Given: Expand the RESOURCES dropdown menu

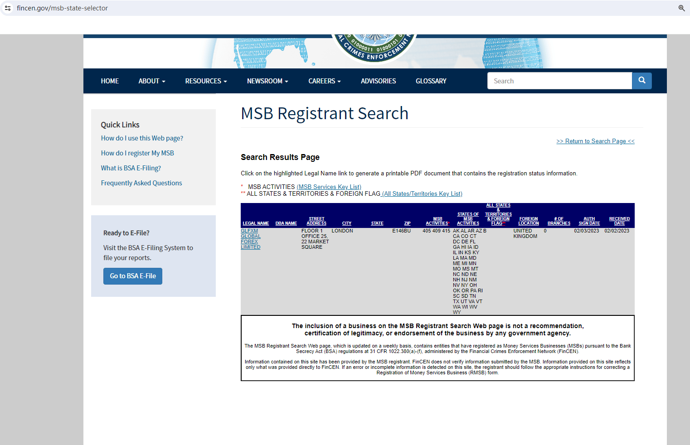Looking at the screenshot, I should 206,81.
